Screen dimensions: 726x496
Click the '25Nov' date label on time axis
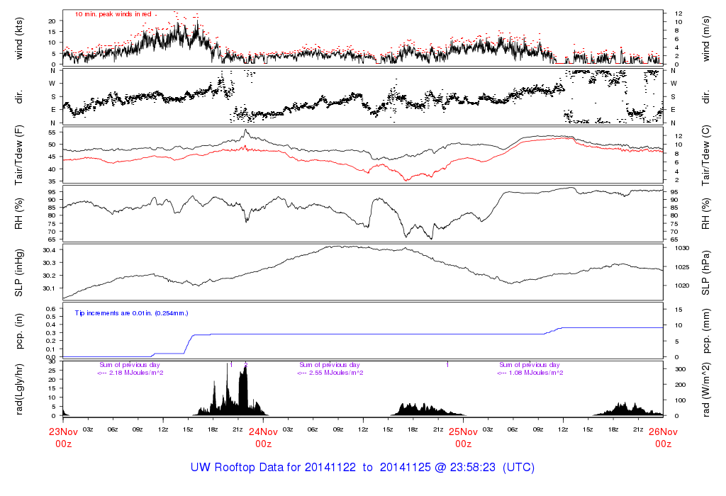[x=464, y=432]
